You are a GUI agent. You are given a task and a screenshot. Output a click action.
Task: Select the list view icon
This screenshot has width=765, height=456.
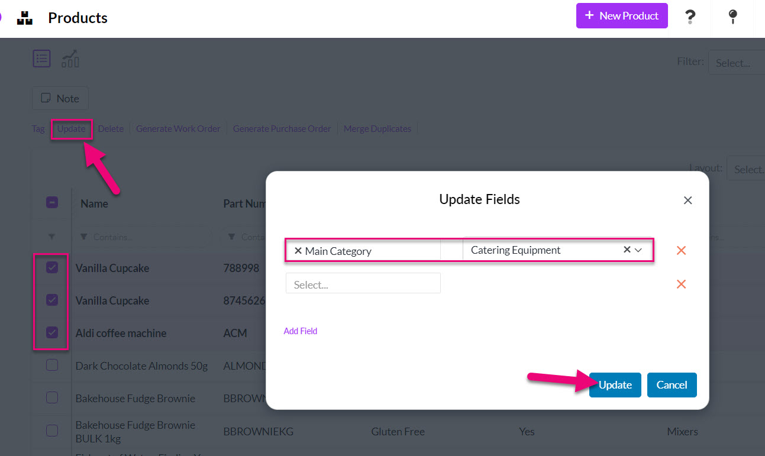[x=41, y=58]
